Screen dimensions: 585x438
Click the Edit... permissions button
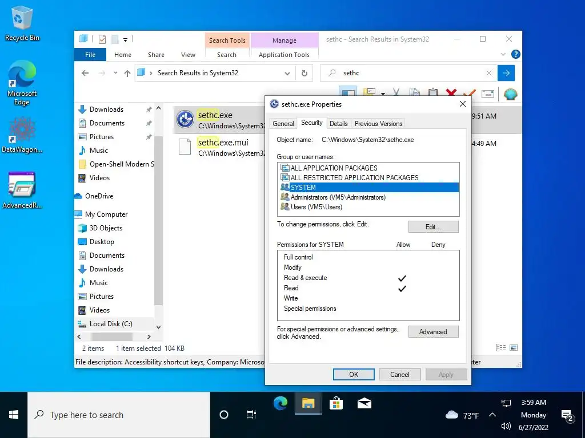[x=433, y=227]
